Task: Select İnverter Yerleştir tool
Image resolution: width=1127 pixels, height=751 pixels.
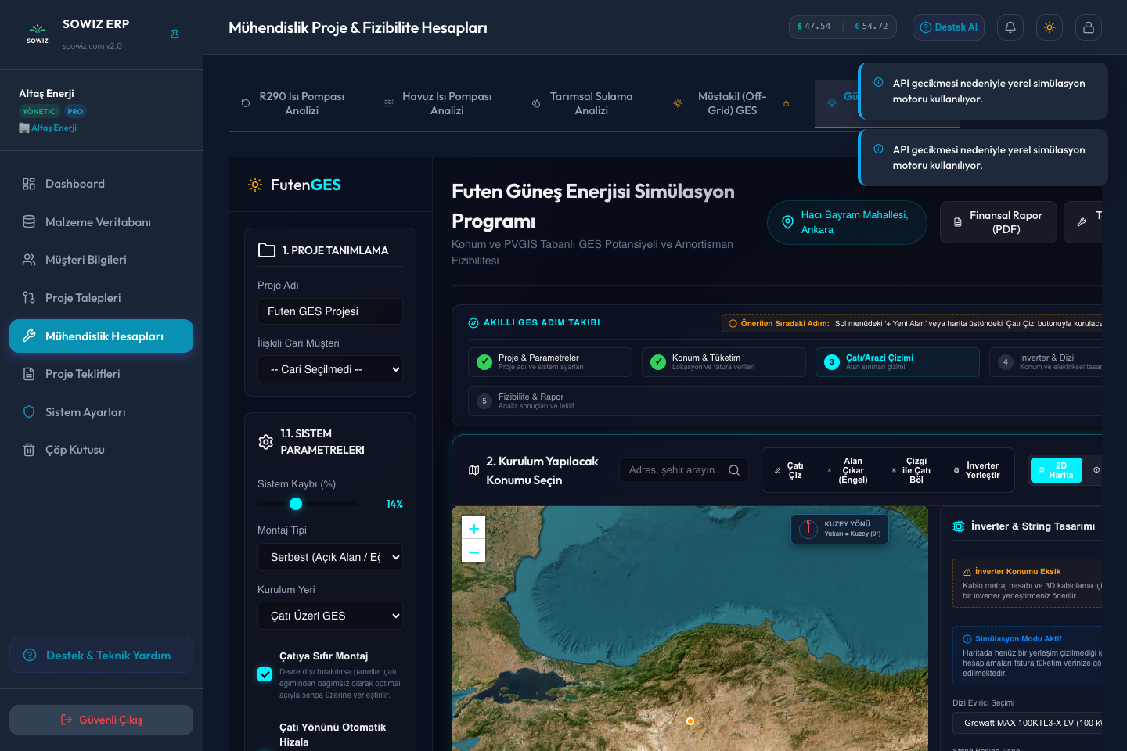Action: pos(976,470)
